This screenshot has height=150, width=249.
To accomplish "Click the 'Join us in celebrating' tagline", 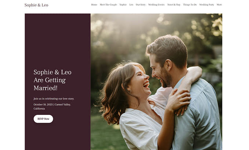I will (x=54, y=98).
